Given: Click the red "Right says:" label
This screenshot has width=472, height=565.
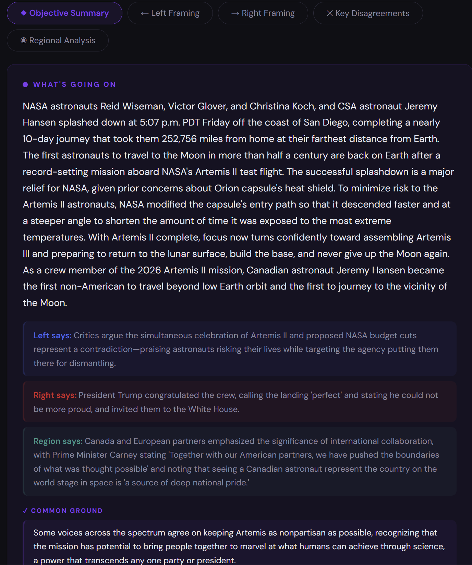Looking at the screenshot, I should click(55, 395).
